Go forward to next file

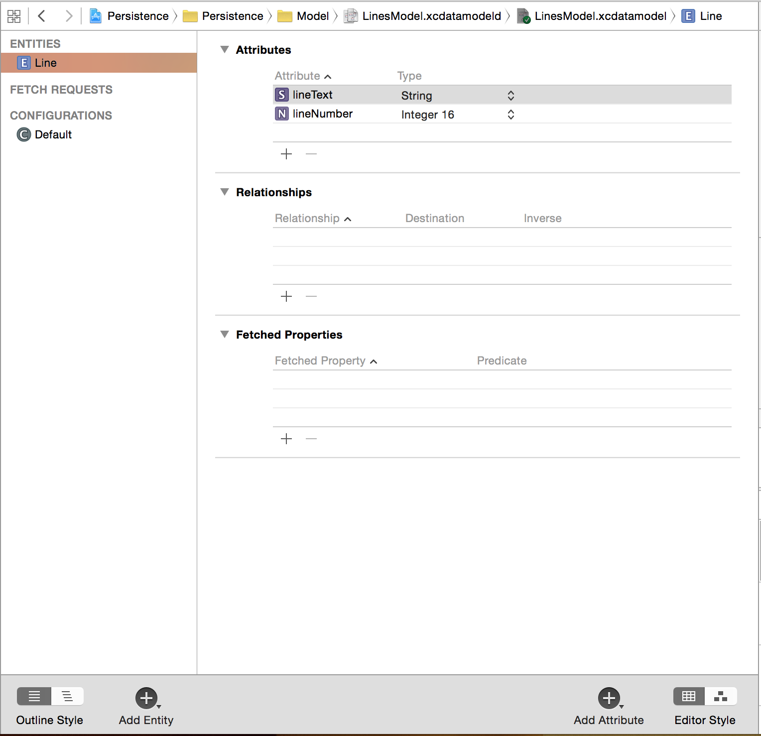click(x=69, y=16)
